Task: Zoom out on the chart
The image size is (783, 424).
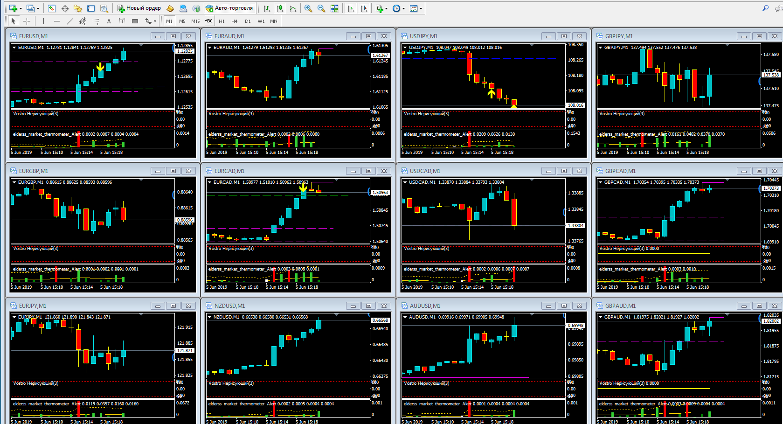Action: click(x=321, y=8)
